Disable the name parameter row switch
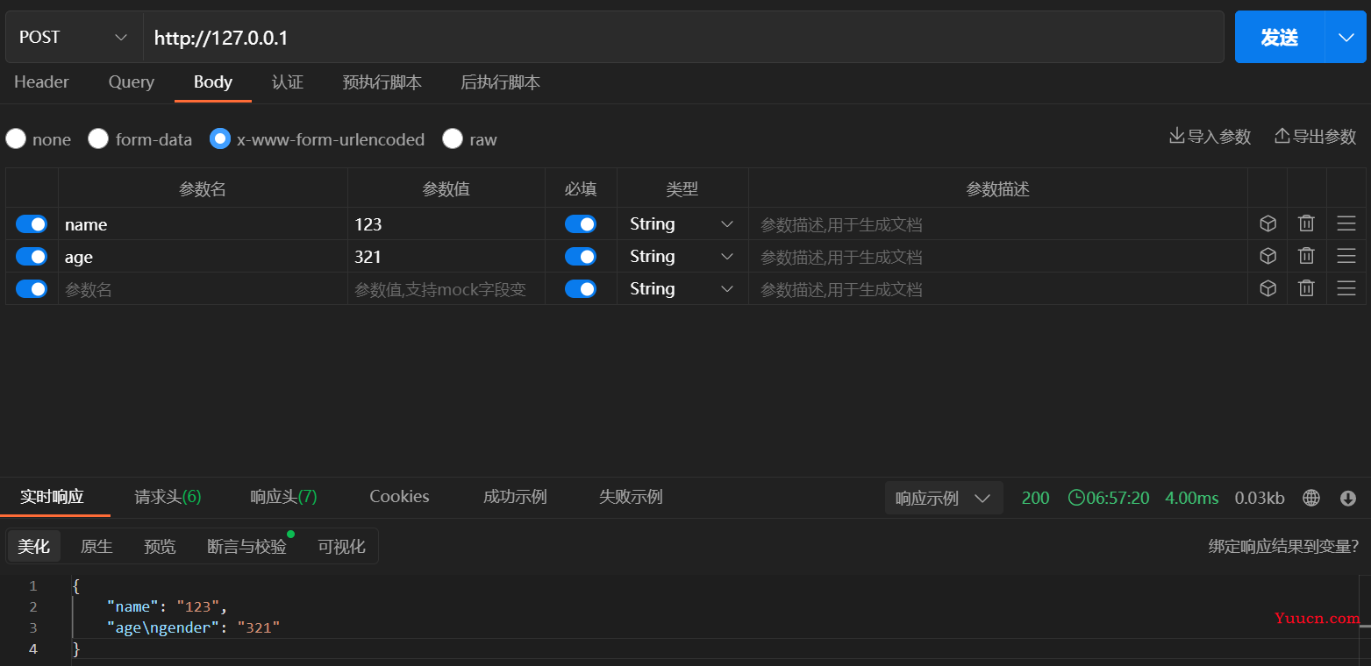Viewport: 1371px width, 666px height. [x=32, y=224]
